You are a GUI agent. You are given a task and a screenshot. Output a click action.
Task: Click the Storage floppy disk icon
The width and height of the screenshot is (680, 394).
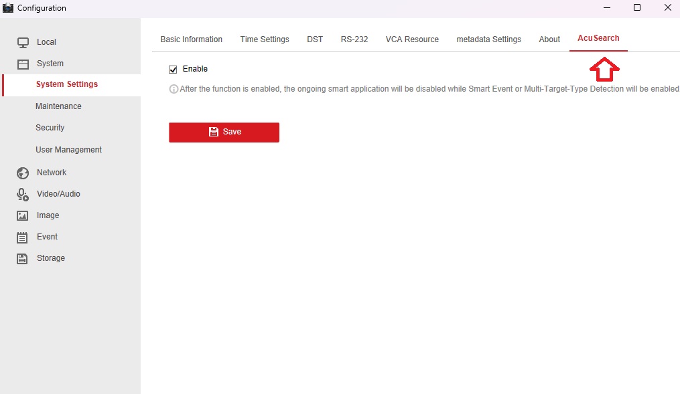click(x=23, y=259)
